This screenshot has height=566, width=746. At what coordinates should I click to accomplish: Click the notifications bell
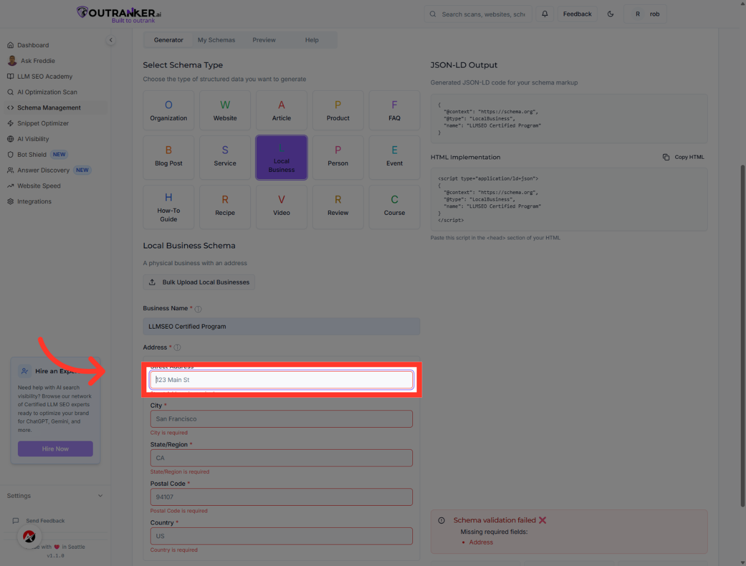point(544,14)
